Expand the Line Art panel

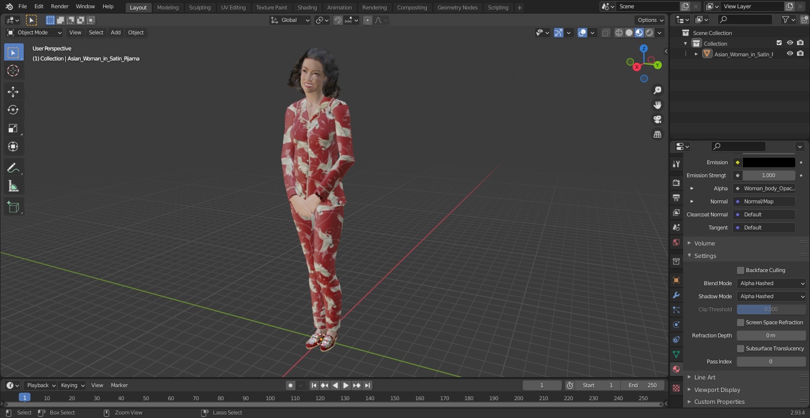click(704, 377)
